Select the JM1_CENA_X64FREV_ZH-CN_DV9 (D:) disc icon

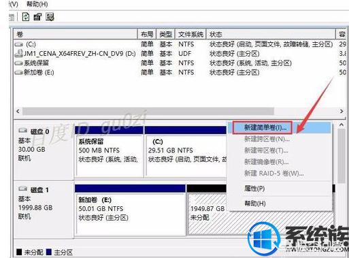coord(19,53)
